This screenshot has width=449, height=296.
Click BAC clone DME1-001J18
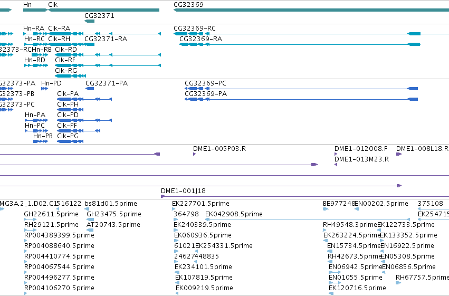pos(183,191)
